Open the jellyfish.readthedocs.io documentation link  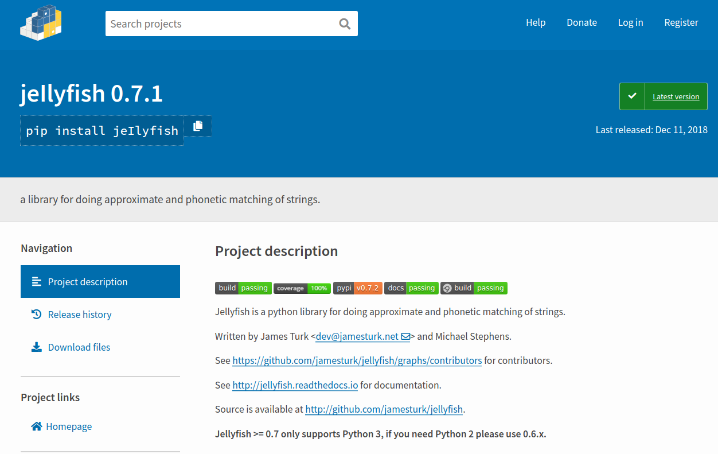tap(295, 385)
